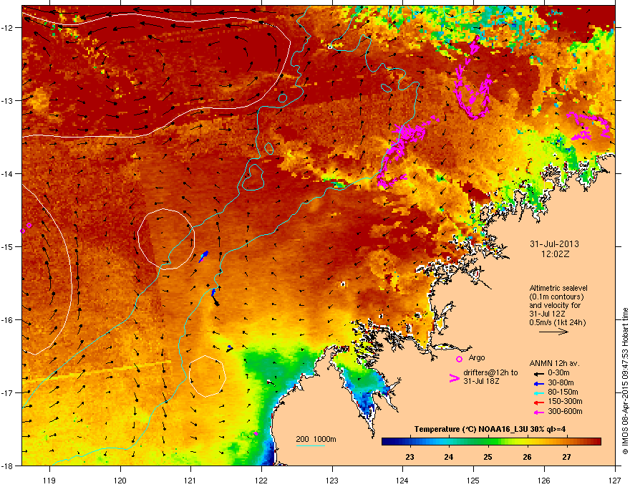The width and height of the screenshot is (630, 487).
Task: Click the longitude axis label 126
Action: [544, 480]
